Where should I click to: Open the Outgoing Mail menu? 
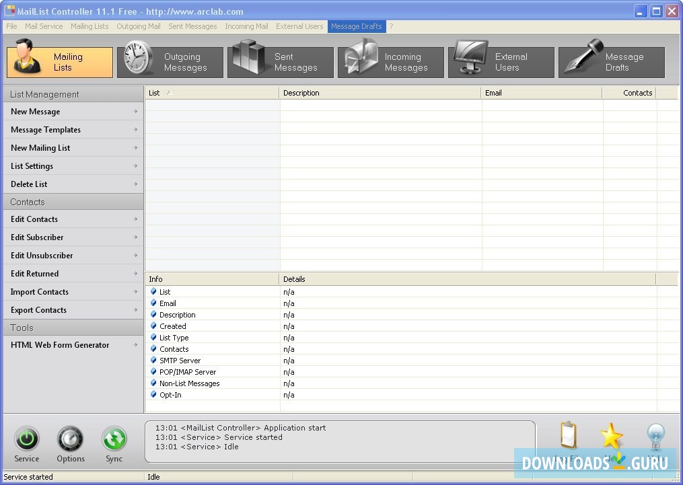(x=139, y=26)
